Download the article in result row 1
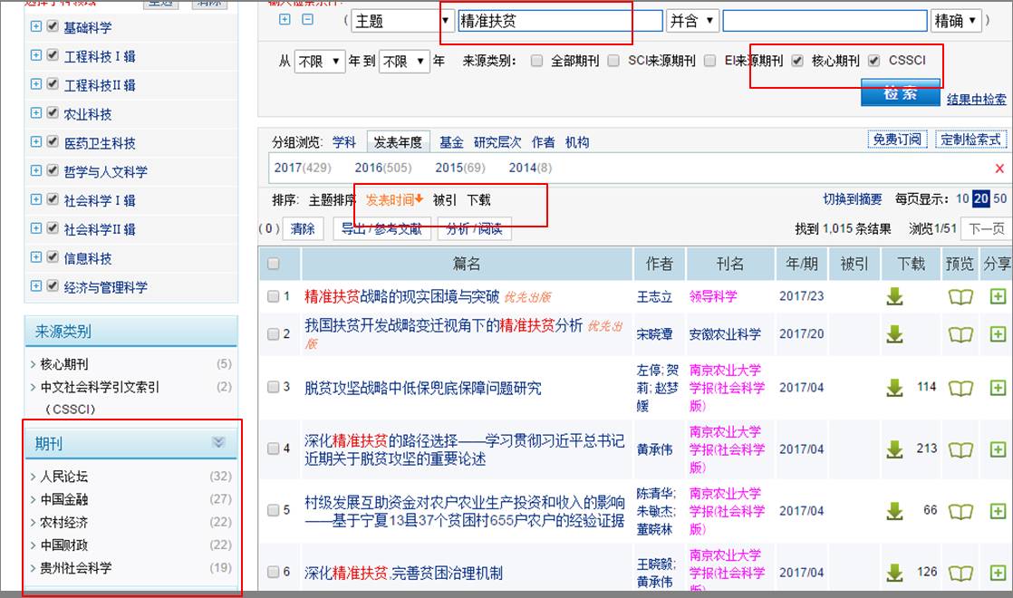 tap(895, 296)
